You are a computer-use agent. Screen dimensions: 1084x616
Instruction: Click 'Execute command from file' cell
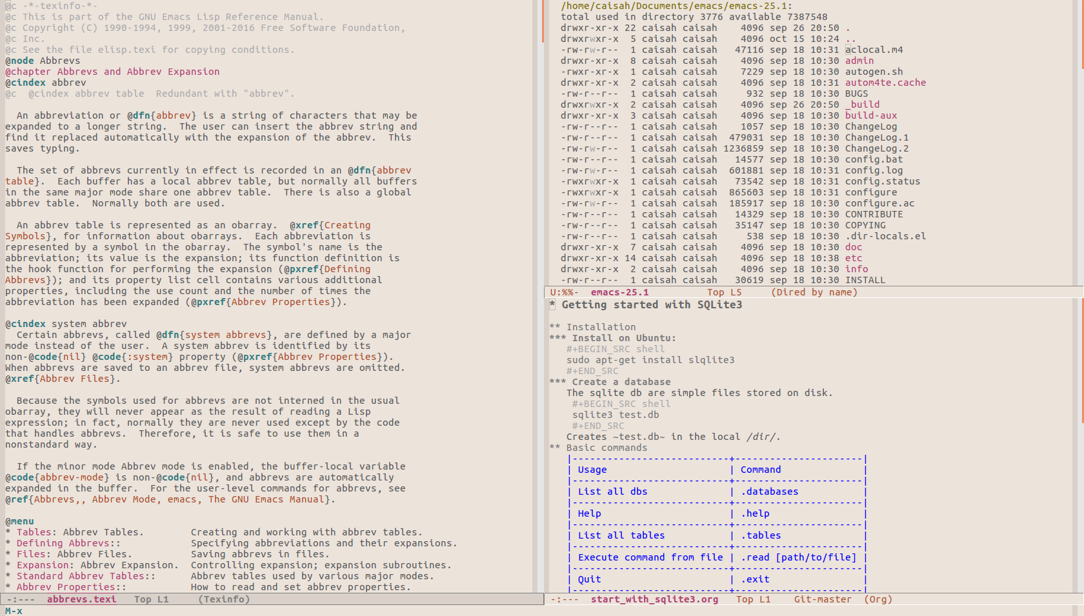650,557
